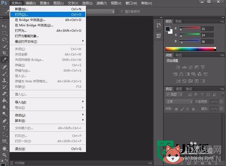Switch to the 路径 tab
Screen dimensions: 226x166
[189, 89]
